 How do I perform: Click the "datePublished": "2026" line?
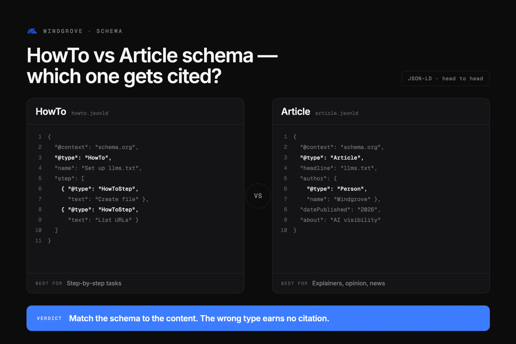pyautogui.click(x=340, y=209)
